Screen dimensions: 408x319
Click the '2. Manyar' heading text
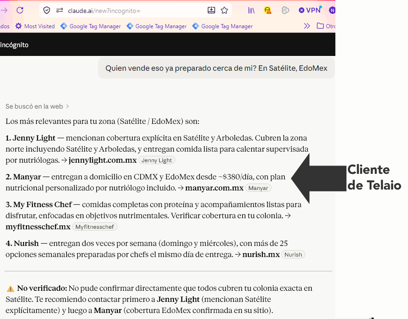point(23,177)
